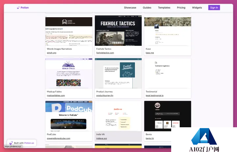
Task: Click the Foxhole Tactics card title
Action: 104,49
